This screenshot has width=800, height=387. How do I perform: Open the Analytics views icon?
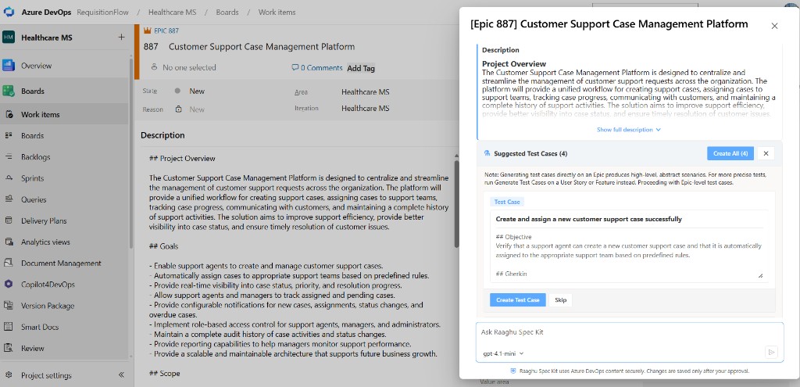[x=9, y=242]
